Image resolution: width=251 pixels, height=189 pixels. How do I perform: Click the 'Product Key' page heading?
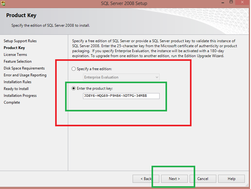click(x=21, y=16)
